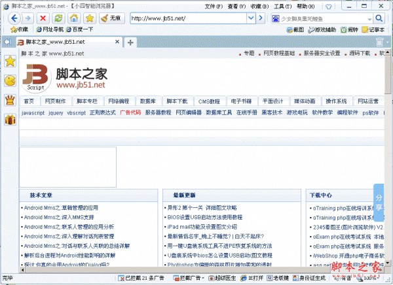Click the vertical scrollbar up arrow
The height and width of the screenshot is (285, 393).
(388, 52)
